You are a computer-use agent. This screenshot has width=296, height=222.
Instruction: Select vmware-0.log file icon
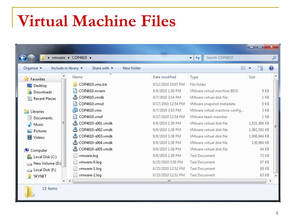pos(75,162)
